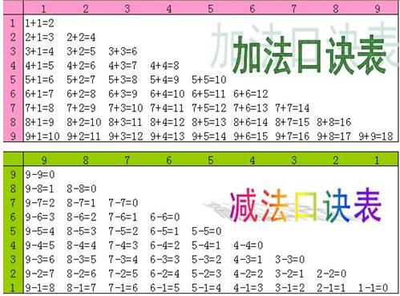Select cell with 3+2=5

(x=81, y=51)
